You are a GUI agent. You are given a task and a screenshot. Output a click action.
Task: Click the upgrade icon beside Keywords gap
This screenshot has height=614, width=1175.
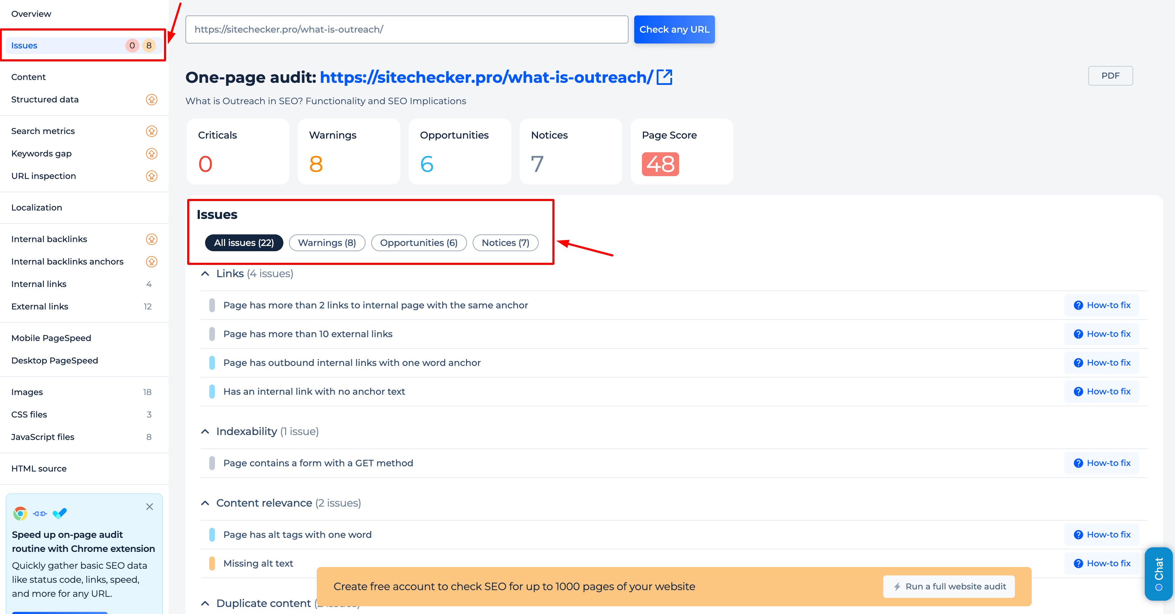(151, 154)
